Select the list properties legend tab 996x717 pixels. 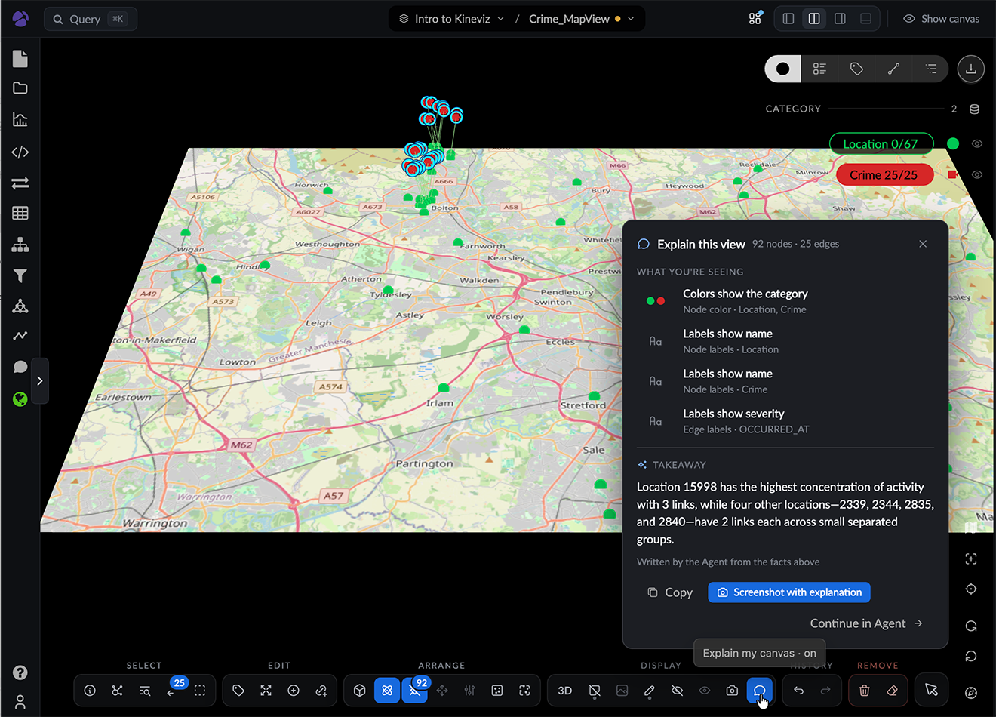tap(819, 69)
